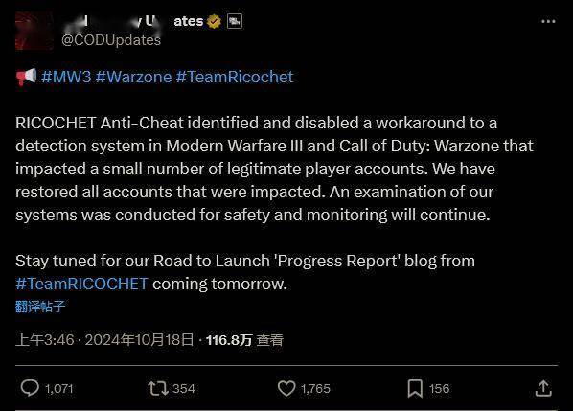Click the megaphone emoji
573x411 pixels.
(x=26, y=77)
